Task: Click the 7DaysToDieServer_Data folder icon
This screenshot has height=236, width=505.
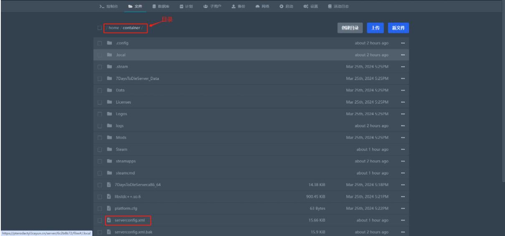Action: tap(109, 78)
